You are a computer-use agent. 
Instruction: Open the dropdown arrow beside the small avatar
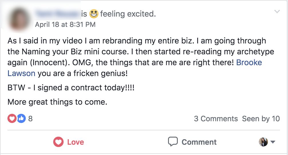tap(273, 142)
